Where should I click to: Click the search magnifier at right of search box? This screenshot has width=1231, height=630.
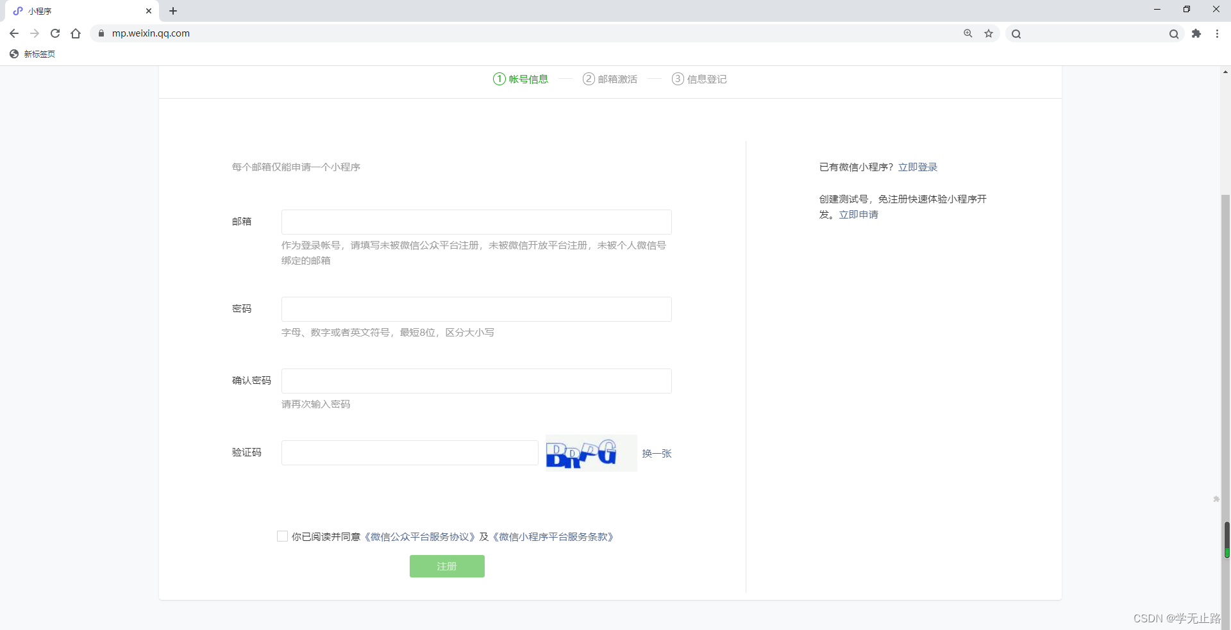pos(1174,34)
